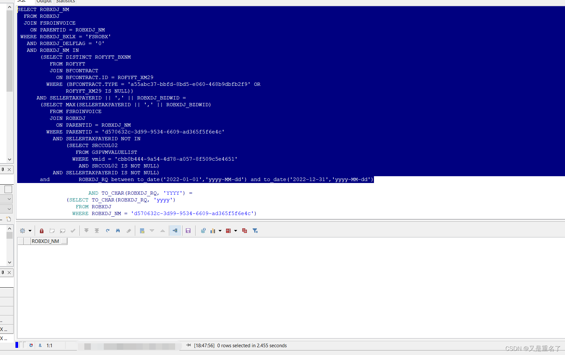Click the insert record icon
This screenshot has width=565, height=355.
52,231
